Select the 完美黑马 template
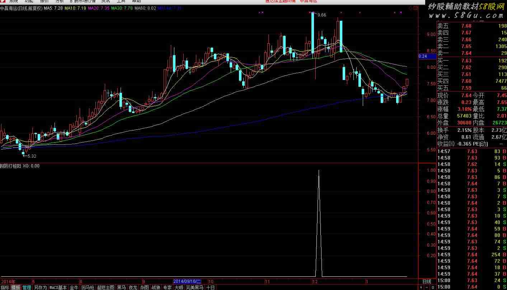This screenshot has width=507, height=290. click(194, 287)
